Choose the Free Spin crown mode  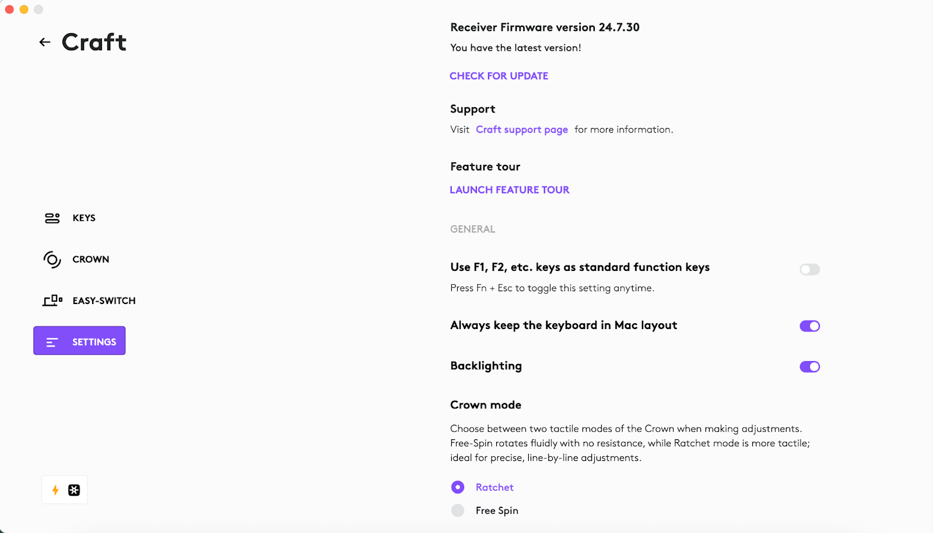pos(458,510)
